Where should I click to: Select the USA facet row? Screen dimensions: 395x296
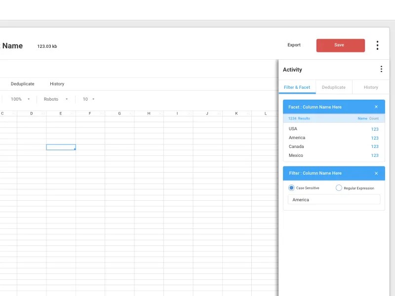coord(293,129)
